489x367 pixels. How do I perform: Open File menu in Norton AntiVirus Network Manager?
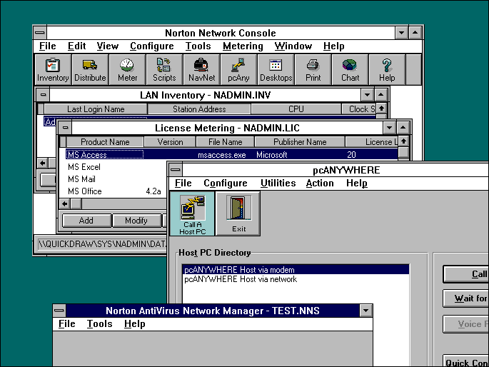(66, 323)
